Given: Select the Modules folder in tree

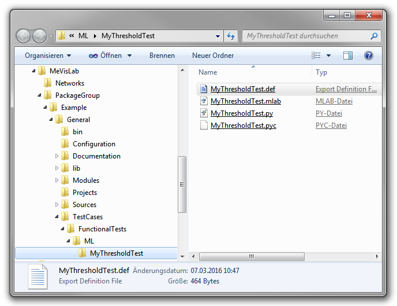Looking at the screenshot, I should [x=85, y=180].
